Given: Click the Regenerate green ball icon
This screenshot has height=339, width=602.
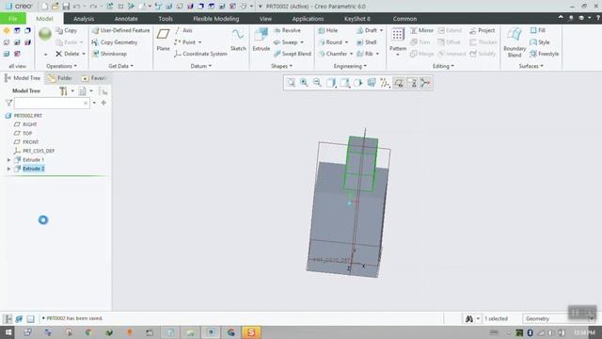Looking at the screenshot, I should point(45,35).
